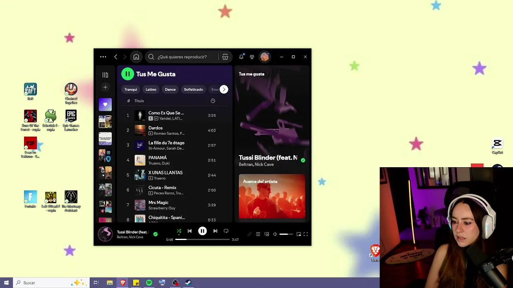Pause the Tus Me Gusta playlist

pyautogui.click(x=127, y=74)
